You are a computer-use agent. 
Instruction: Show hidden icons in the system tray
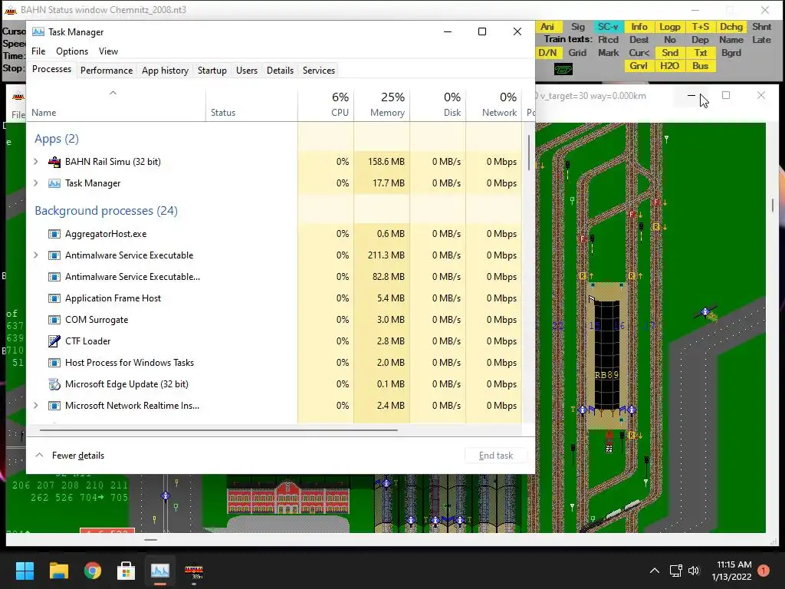click(655, 571)
